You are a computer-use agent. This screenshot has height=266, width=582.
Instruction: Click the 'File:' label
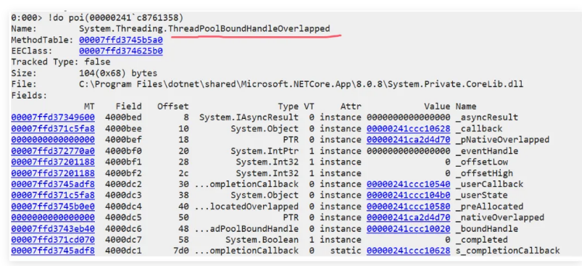pos(24,84)
